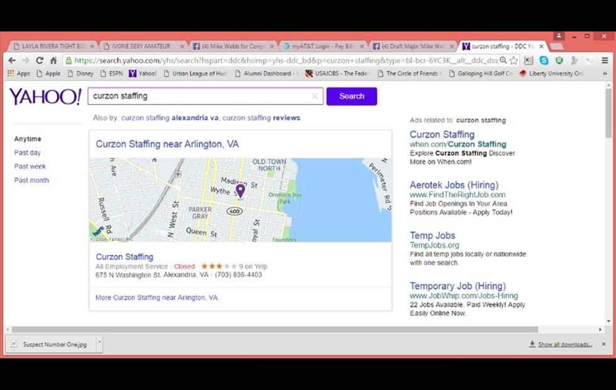Click the browser reload button

[40, 60]
